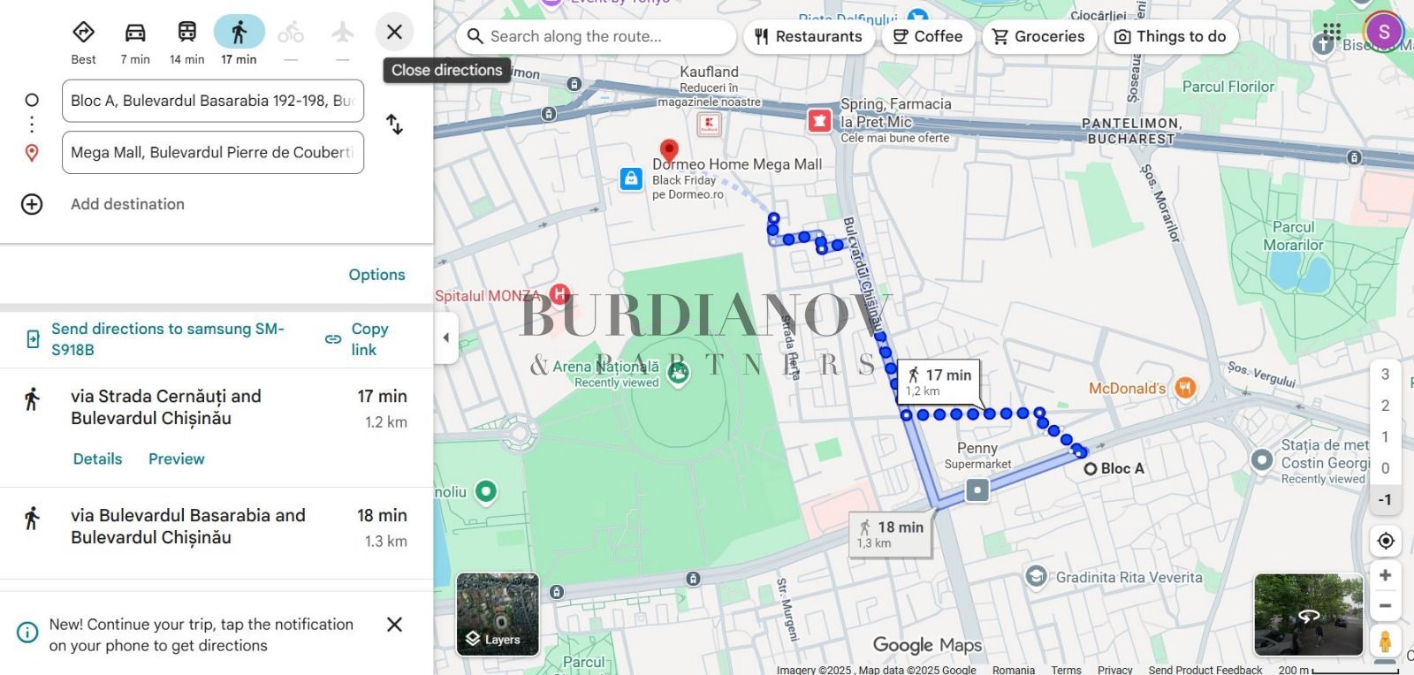Image resolution: width=1414 pixels, height=675 pixels.
Task: Select indoor floor level 3
Action: point(1386,375)
